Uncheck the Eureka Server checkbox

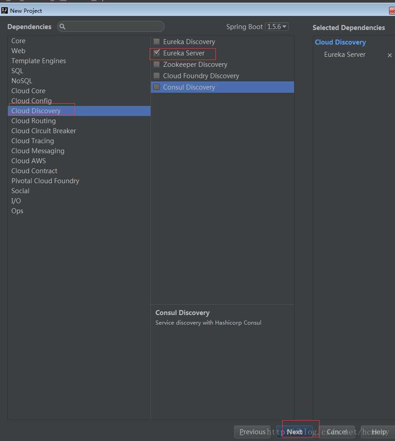157,53
